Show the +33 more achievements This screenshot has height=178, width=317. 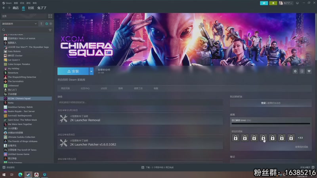pos(300,138)
